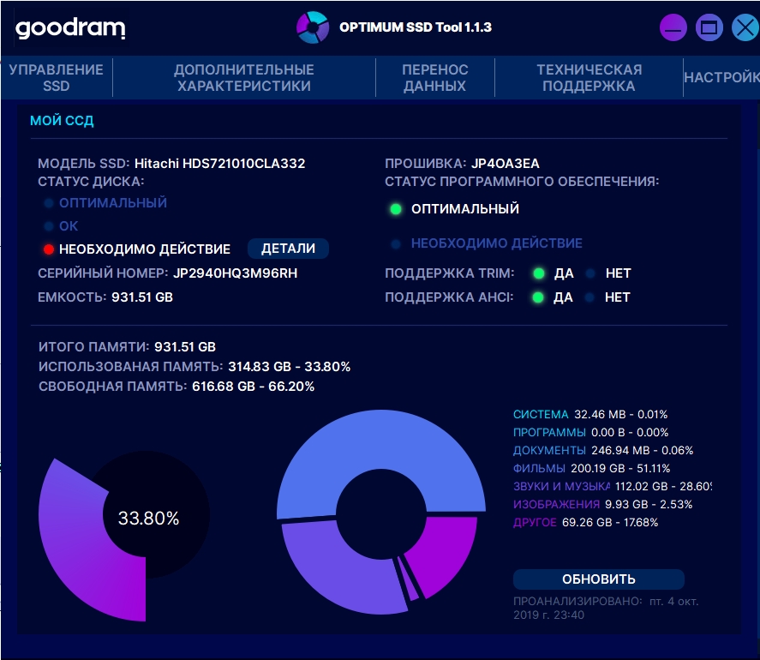This screenshot has width=760, height=660.
Task: Close the application with the X button
Action: tap(745, 27)
